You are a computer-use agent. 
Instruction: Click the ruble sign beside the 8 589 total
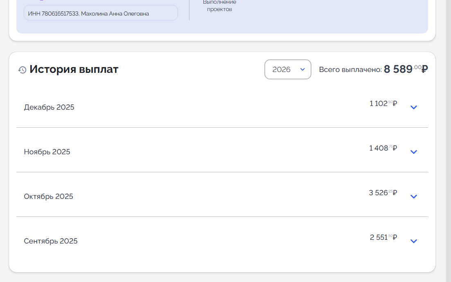point(425,69)
